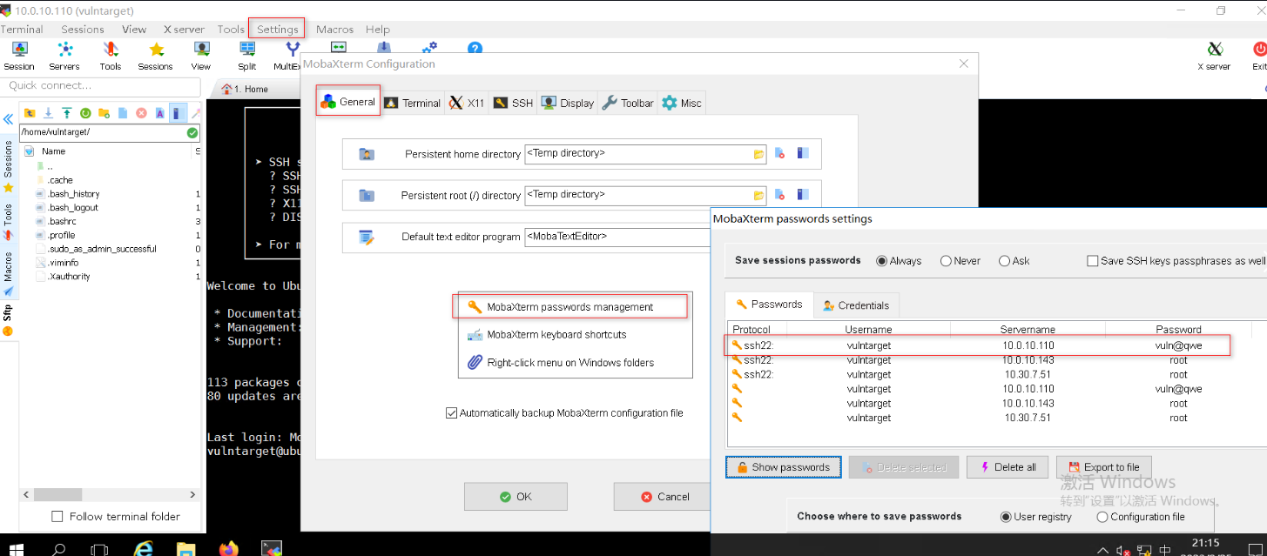Switch to the Display configuration tab
This screenshot has height=556, width=1267.
click(568, 103)
